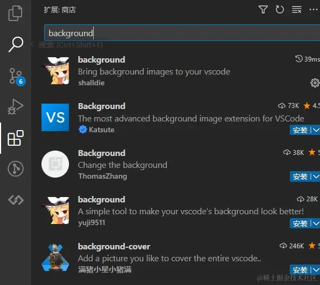
Task: Open the Search view in activity bar
Action: tap(16, 44)
